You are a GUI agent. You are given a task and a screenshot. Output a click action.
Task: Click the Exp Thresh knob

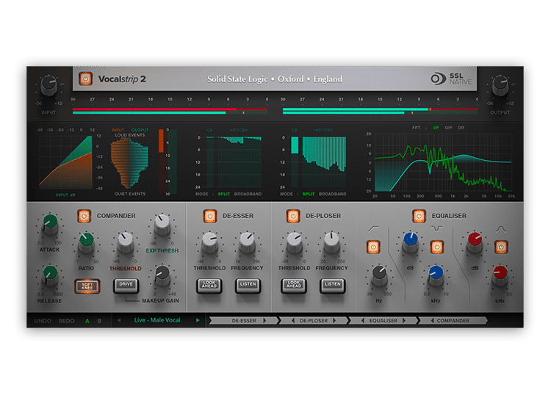(162, 225)
